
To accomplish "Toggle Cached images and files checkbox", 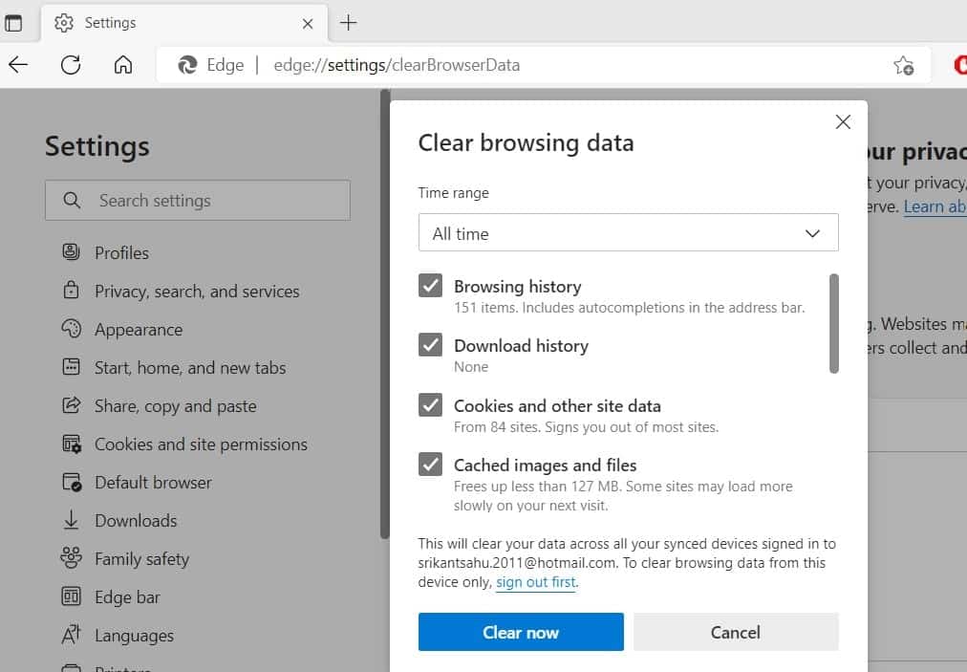I will pyautogui.click(x=431, y=465).
